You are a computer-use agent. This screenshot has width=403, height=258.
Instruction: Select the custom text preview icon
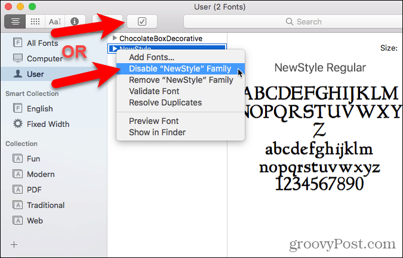point(55,21)
